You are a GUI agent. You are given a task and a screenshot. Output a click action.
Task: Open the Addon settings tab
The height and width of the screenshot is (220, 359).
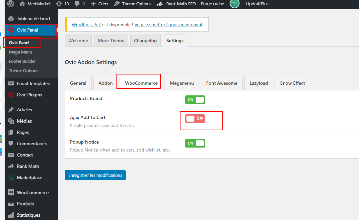(x=106, y=83)
